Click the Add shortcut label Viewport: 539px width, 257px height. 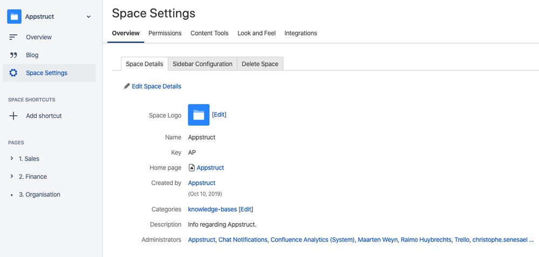(44, 116)
